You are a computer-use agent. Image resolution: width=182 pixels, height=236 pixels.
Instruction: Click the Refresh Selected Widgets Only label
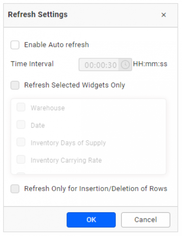tap(74, 85)
